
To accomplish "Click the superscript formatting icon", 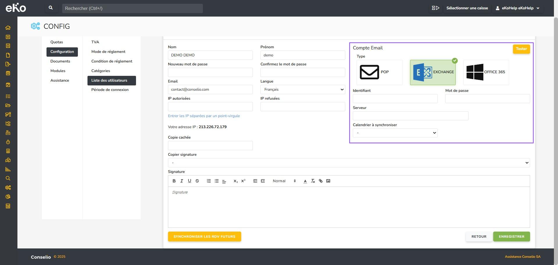I will [x=243, y=181].
